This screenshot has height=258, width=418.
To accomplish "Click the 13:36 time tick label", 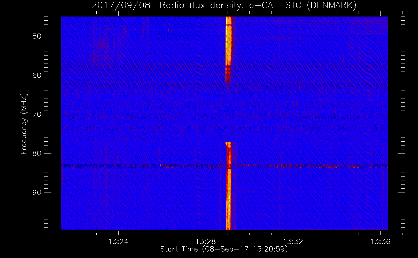I will pos(380,242).
